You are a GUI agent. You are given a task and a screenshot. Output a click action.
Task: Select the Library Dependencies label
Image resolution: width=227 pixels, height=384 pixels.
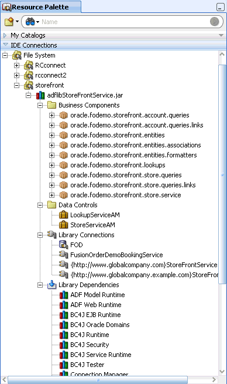(x=88, y=285)
